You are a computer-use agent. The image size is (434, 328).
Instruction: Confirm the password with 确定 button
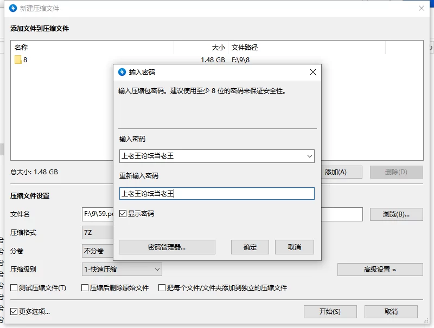pos(250,247)
